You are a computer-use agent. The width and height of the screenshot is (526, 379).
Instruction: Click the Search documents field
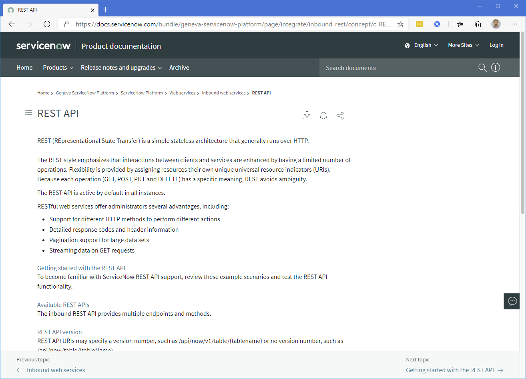(398, 68)
